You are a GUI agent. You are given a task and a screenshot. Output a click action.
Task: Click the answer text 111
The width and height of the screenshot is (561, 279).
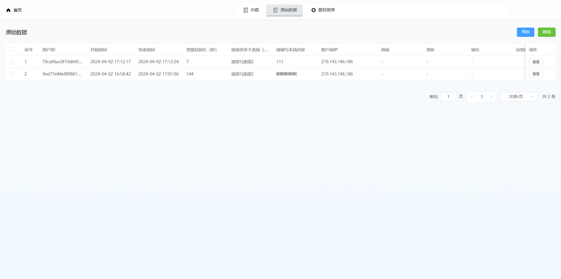(x=280, y=62)
